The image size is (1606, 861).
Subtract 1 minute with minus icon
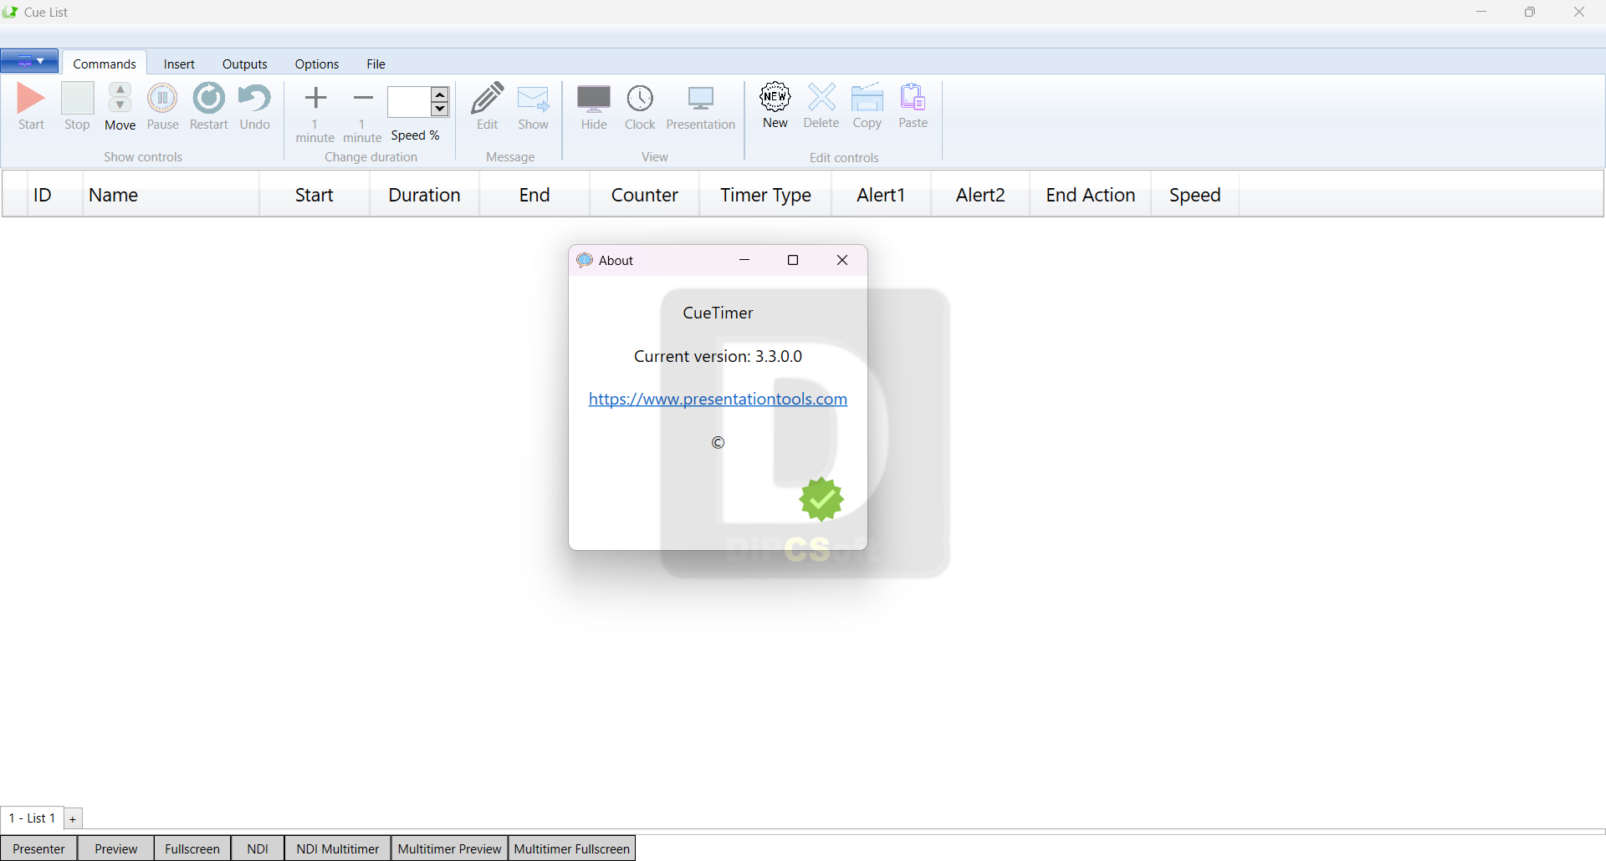tap(363, 98)
